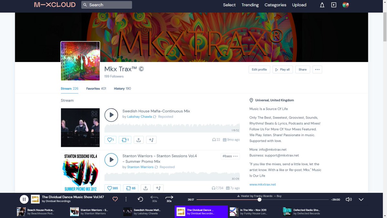Image resolution: width=387 pixels, height=218 pixels.
Task: Mute audio with the volume icon
Action: 349,199
